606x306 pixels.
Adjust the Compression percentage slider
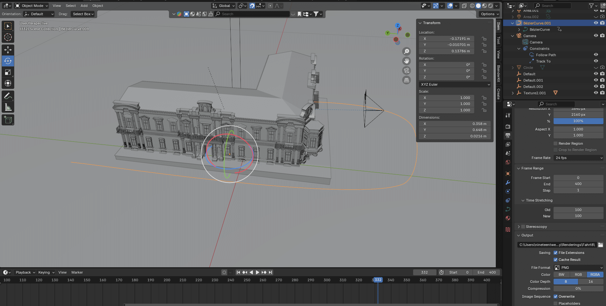point(578,289)
